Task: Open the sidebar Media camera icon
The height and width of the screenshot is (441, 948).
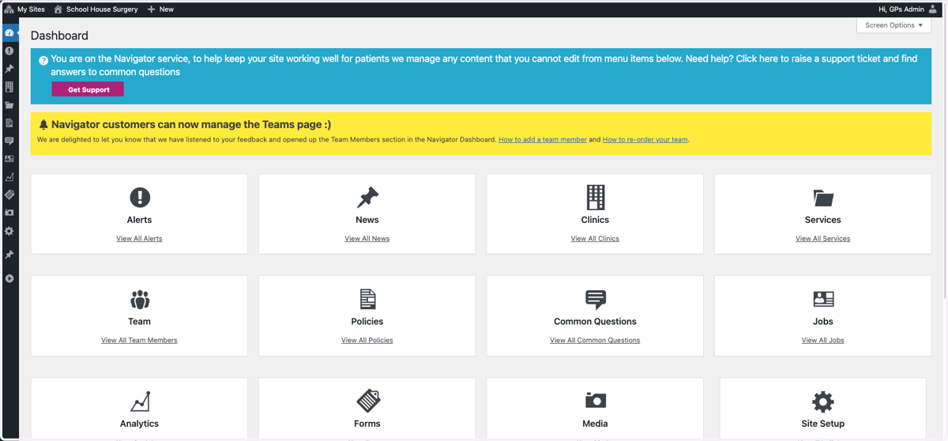Action: [x=9, y=213]
